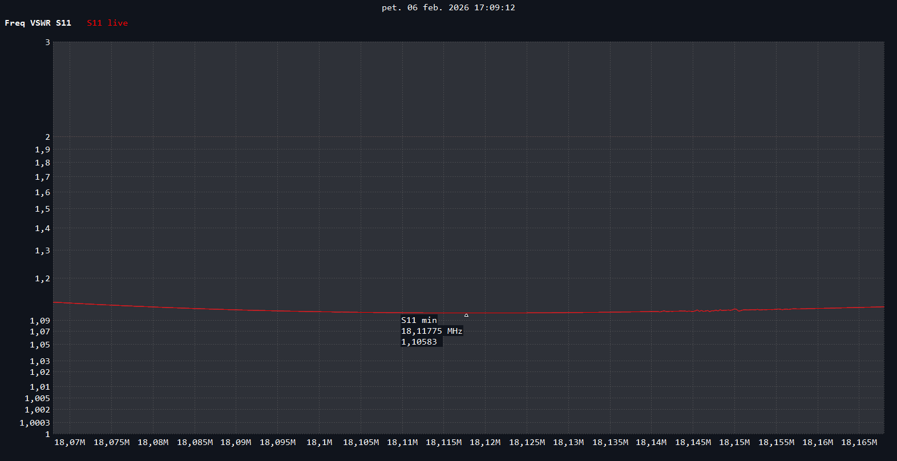The height and width of the screenshot is (461, 897).
Task: Click the VSWR 2 axis label
Action: [47, 137]
